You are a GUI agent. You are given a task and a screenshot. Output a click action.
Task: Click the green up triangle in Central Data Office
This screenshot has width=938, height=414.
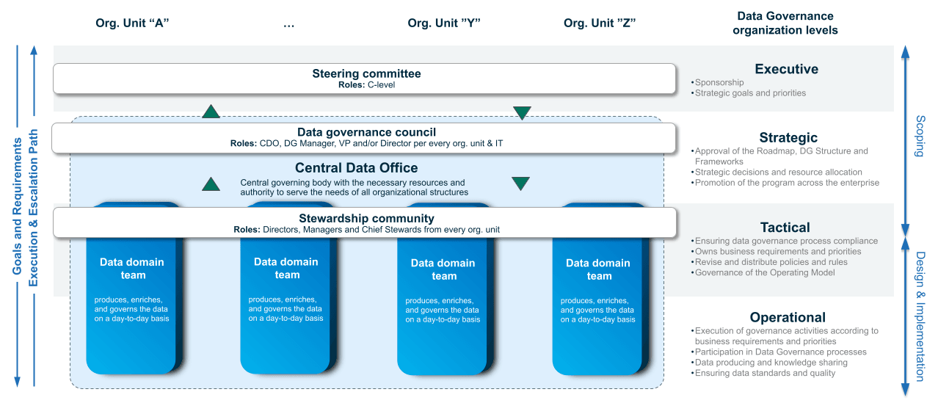[x=211, y=184]
